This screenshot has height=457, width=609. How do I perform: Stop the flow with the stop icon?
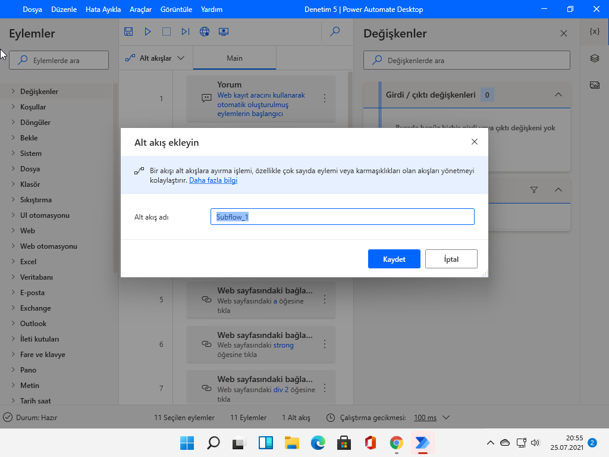coord(167,32)
